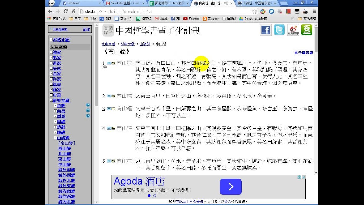This screenshot has width=364, height=205.
Task: Expand the 道家 tree node
Action: [x=51, y=63]
